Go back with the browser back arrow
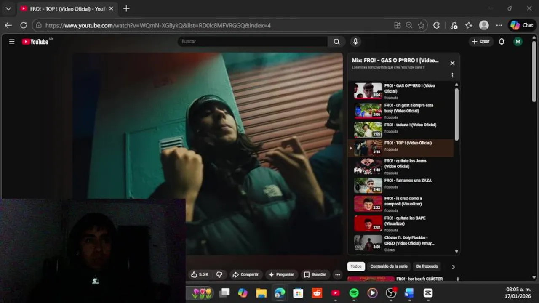The height and width of the screenshot is (303, 539). [8, 25]
